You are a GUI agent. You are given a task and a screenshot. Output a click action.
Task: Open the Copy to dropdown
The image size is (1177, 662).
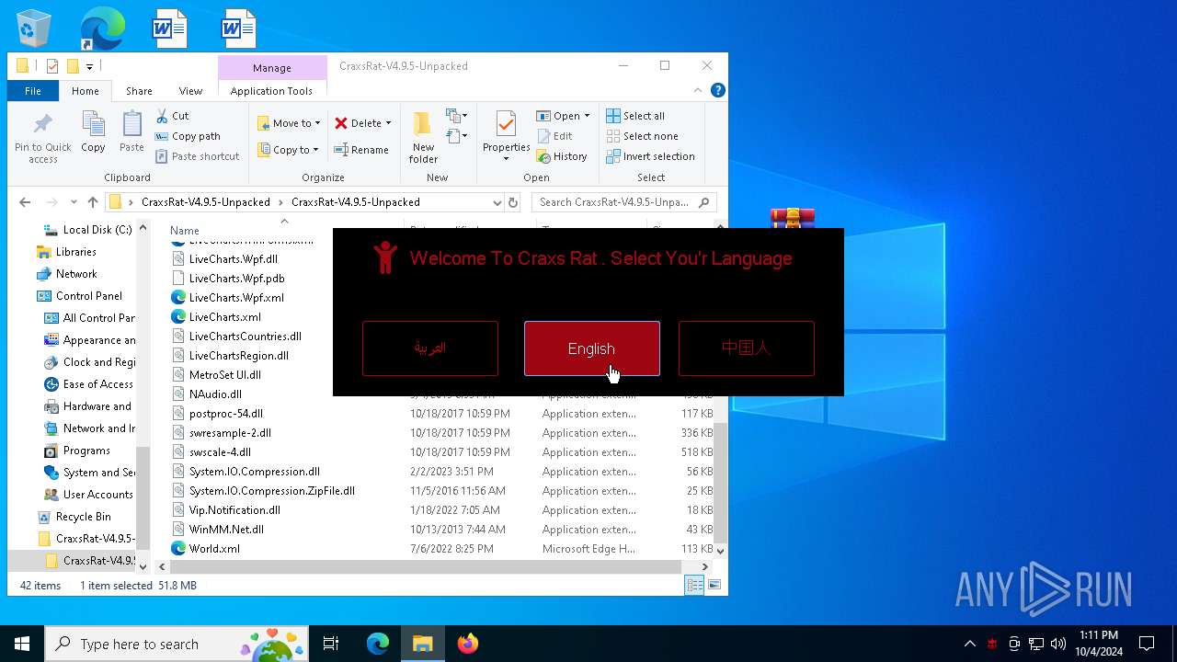(288, 150)
